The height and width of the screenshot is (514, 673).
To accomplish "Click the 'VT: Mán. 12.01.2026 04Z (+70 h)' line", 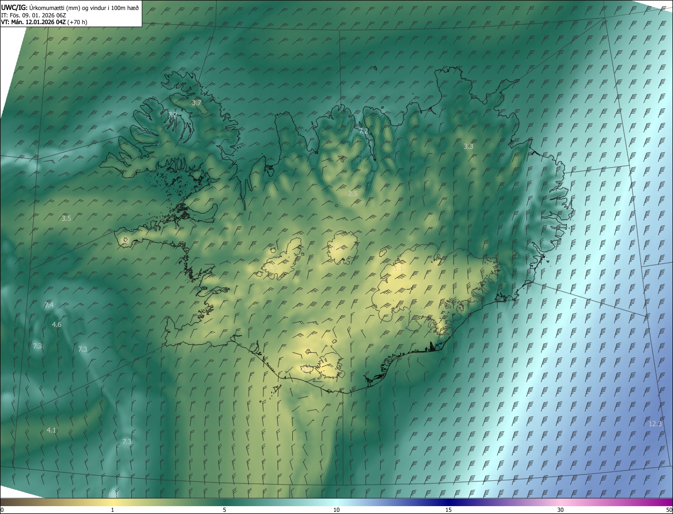I will [44, 22].
